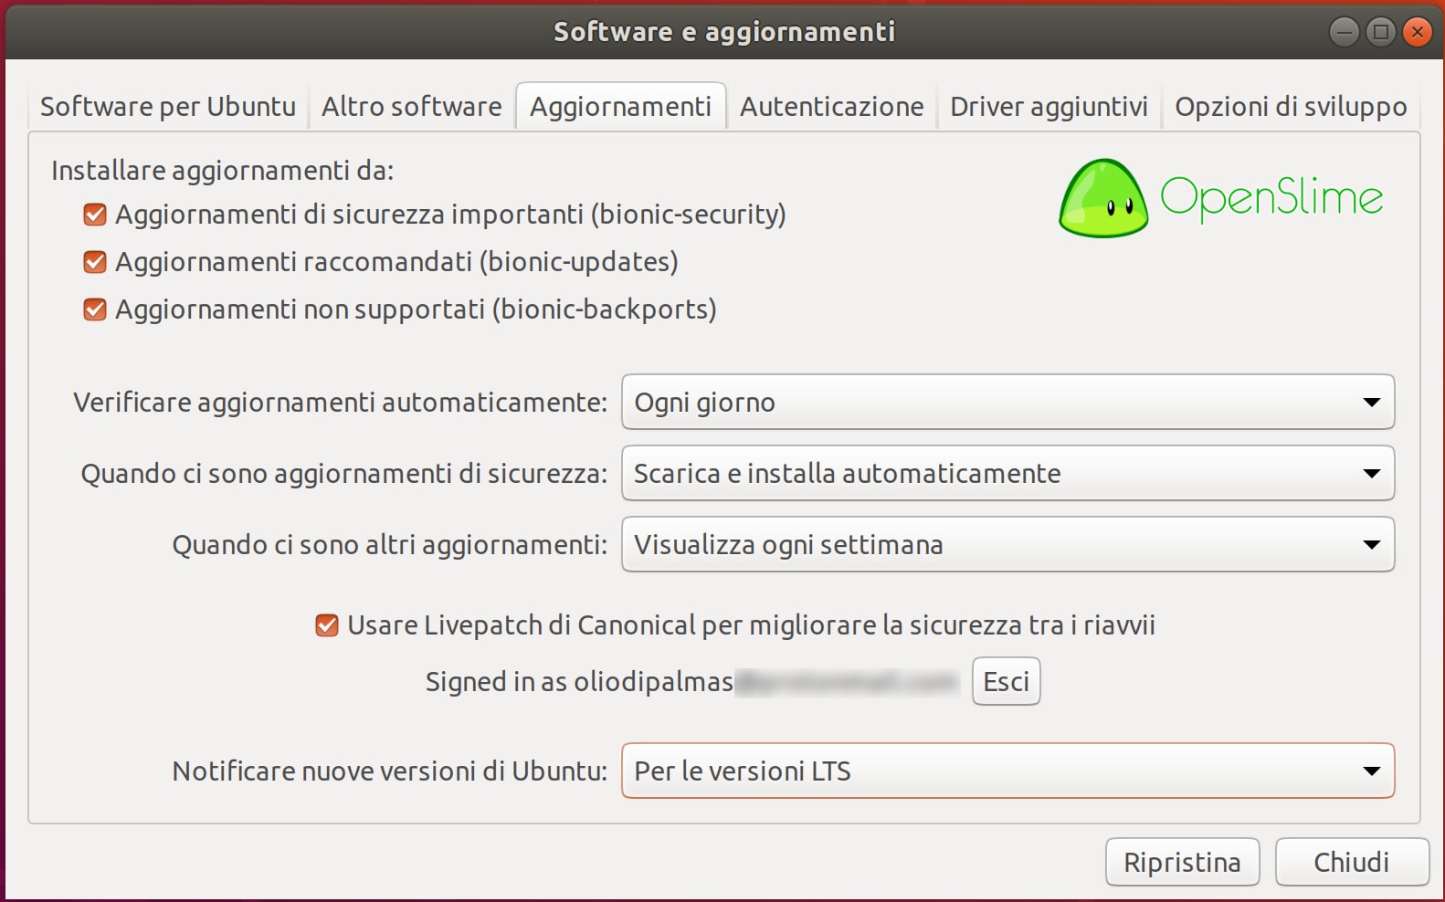Toggle the bionic-updates recommended updates checkbox
This screenshot has height=902, width=1445.
[x=95, y=262]
